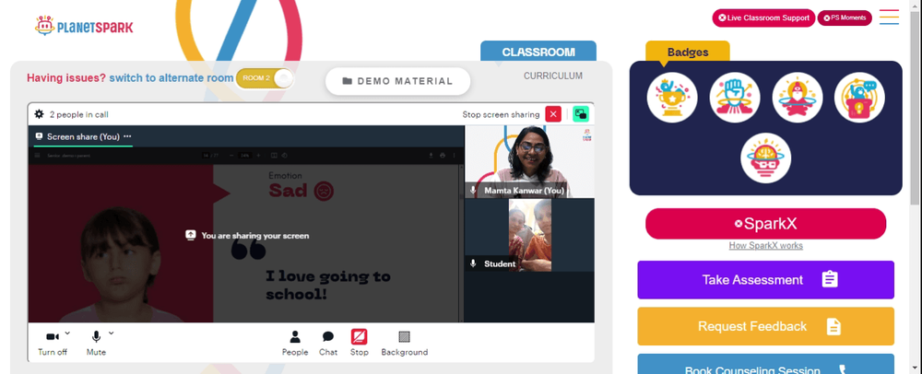Select the Student video tile
The image size is (922, 374).
(x=529, y=235)
